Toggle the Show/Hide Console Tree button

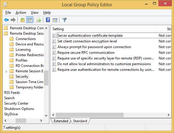(x=30, y=20)
